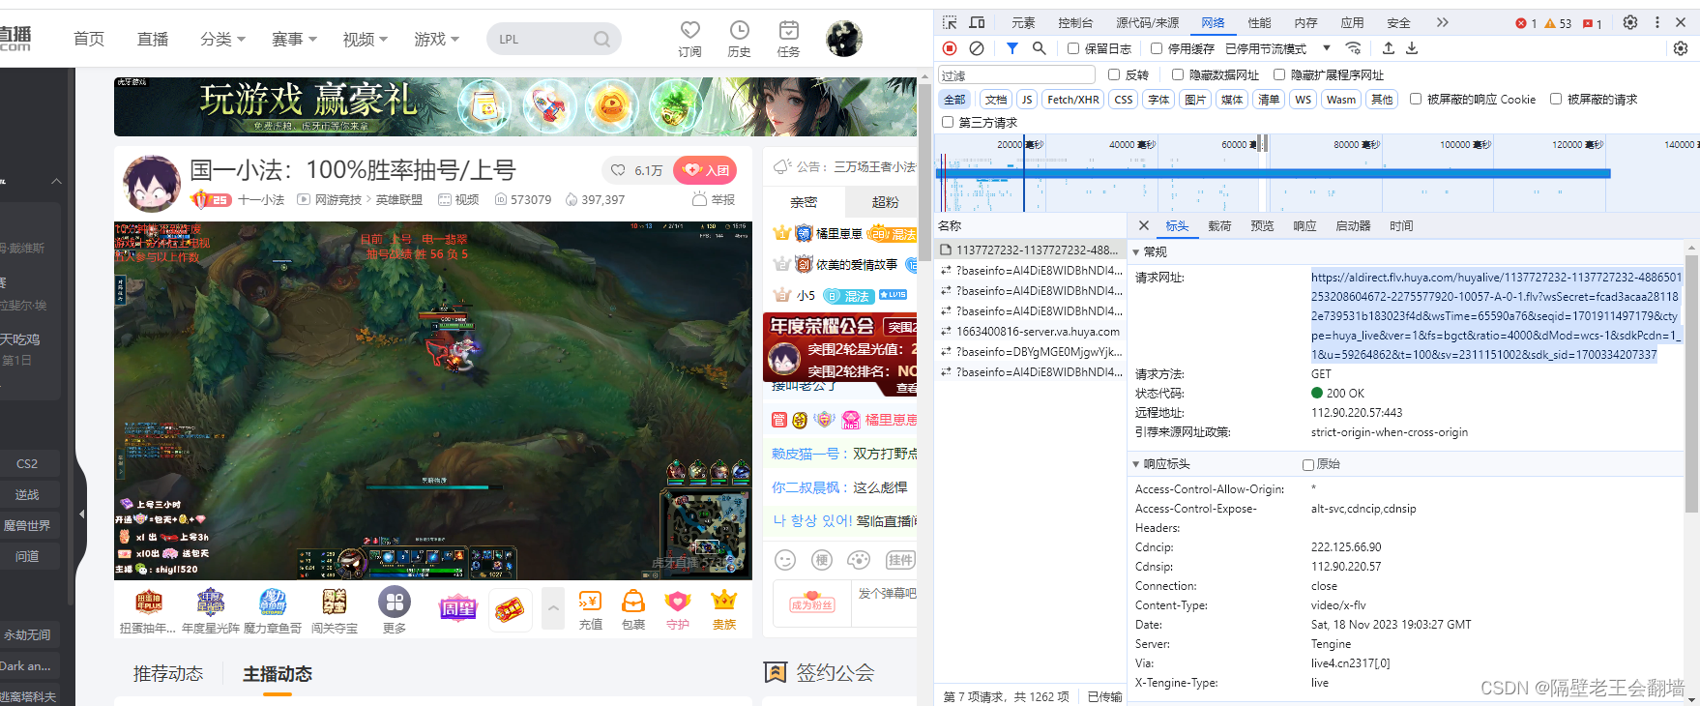Show the 53 warnings badge
The image size is (1700, 706).
(x=1558, y=23)
